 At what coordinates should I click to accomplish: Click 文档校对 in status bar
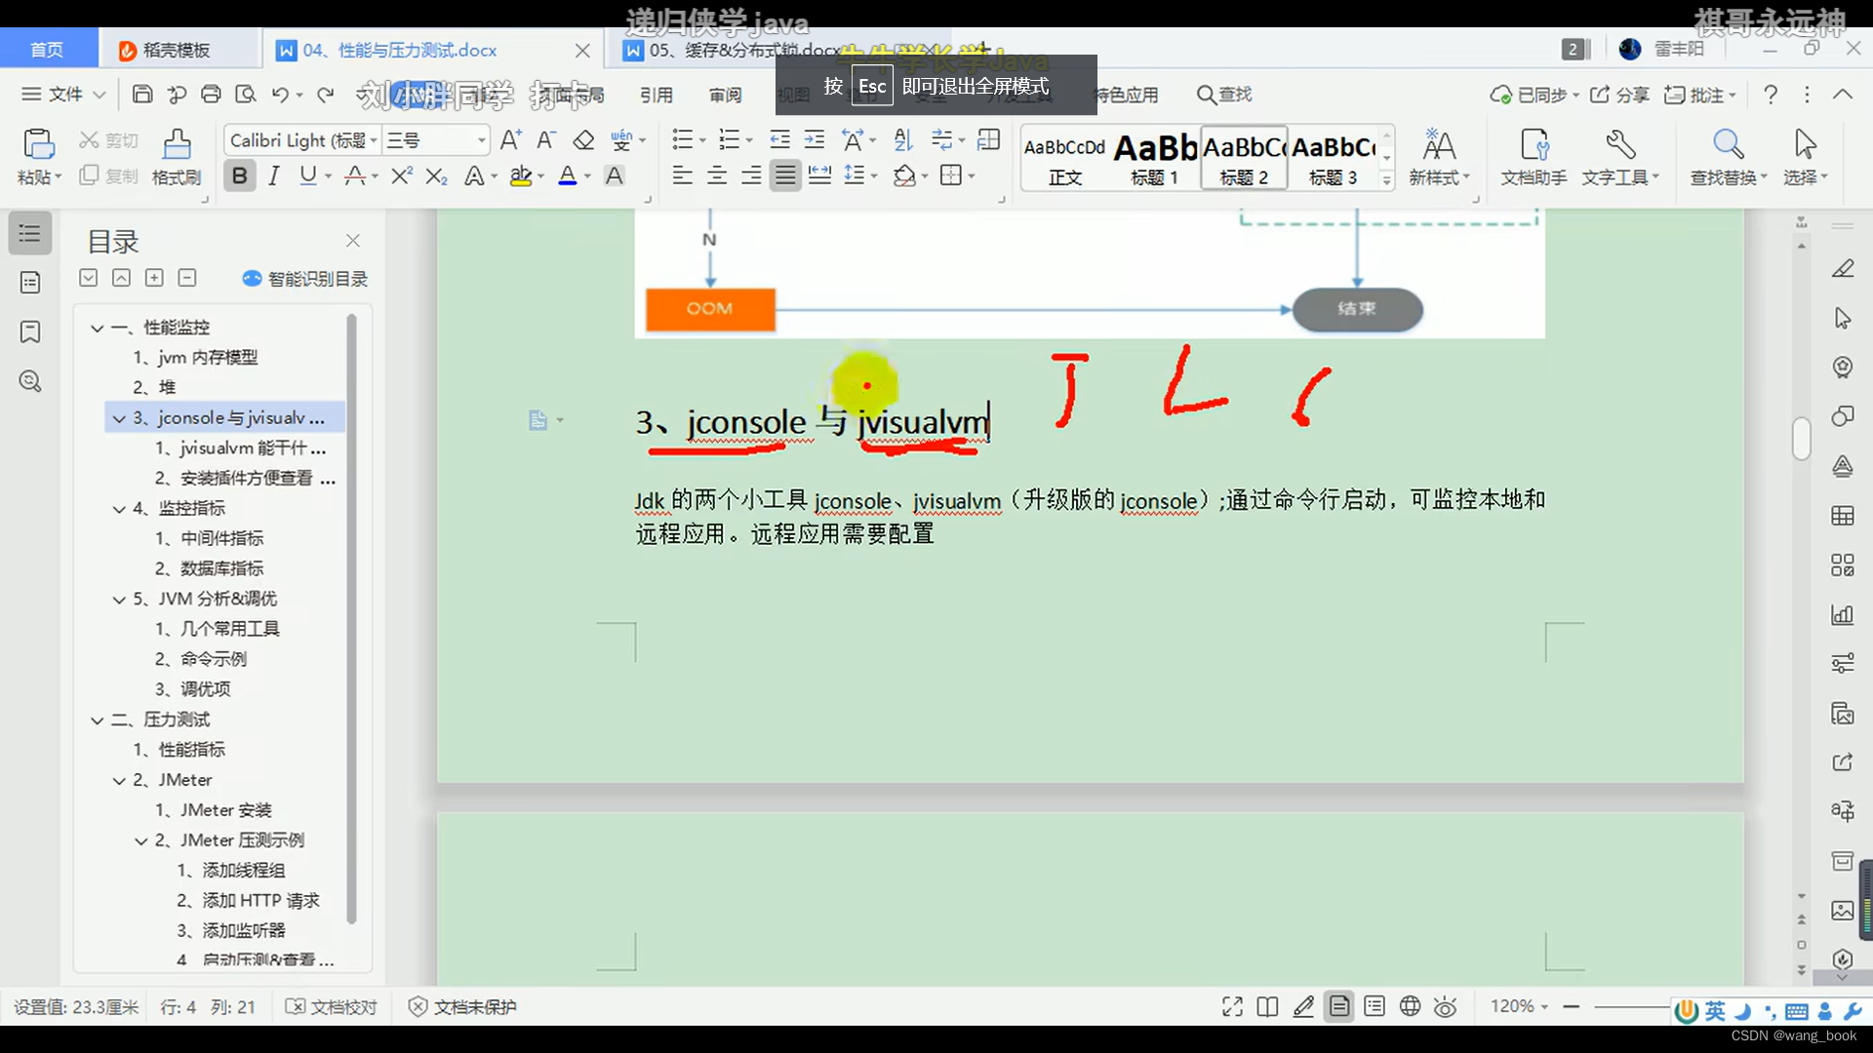[331, 1007]
